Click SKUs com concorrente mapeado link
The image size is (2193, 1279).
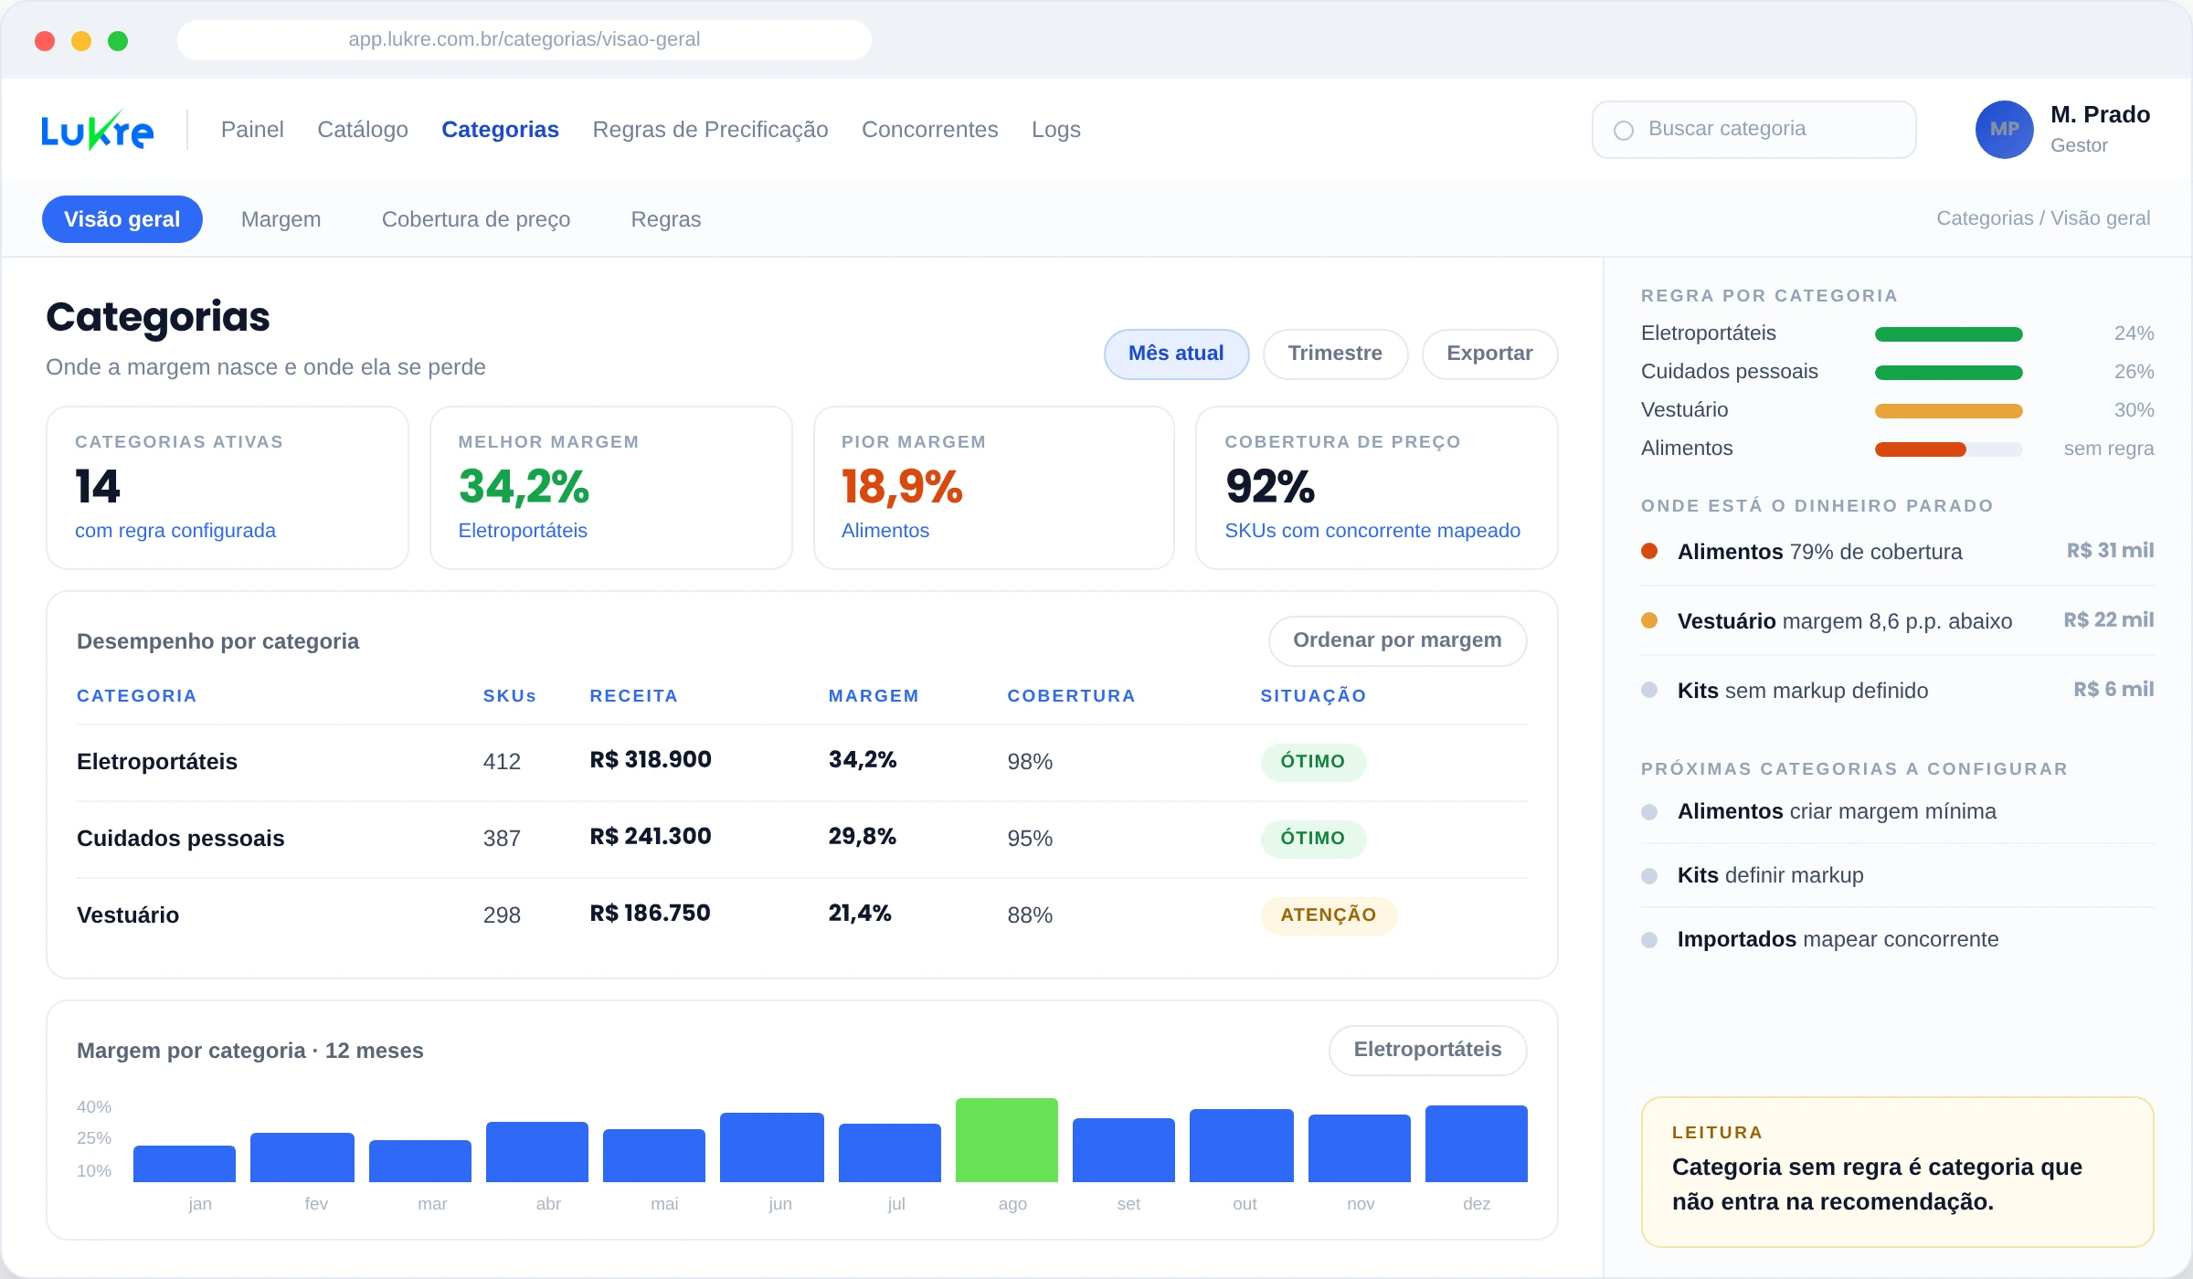[x=1372, y=531]
